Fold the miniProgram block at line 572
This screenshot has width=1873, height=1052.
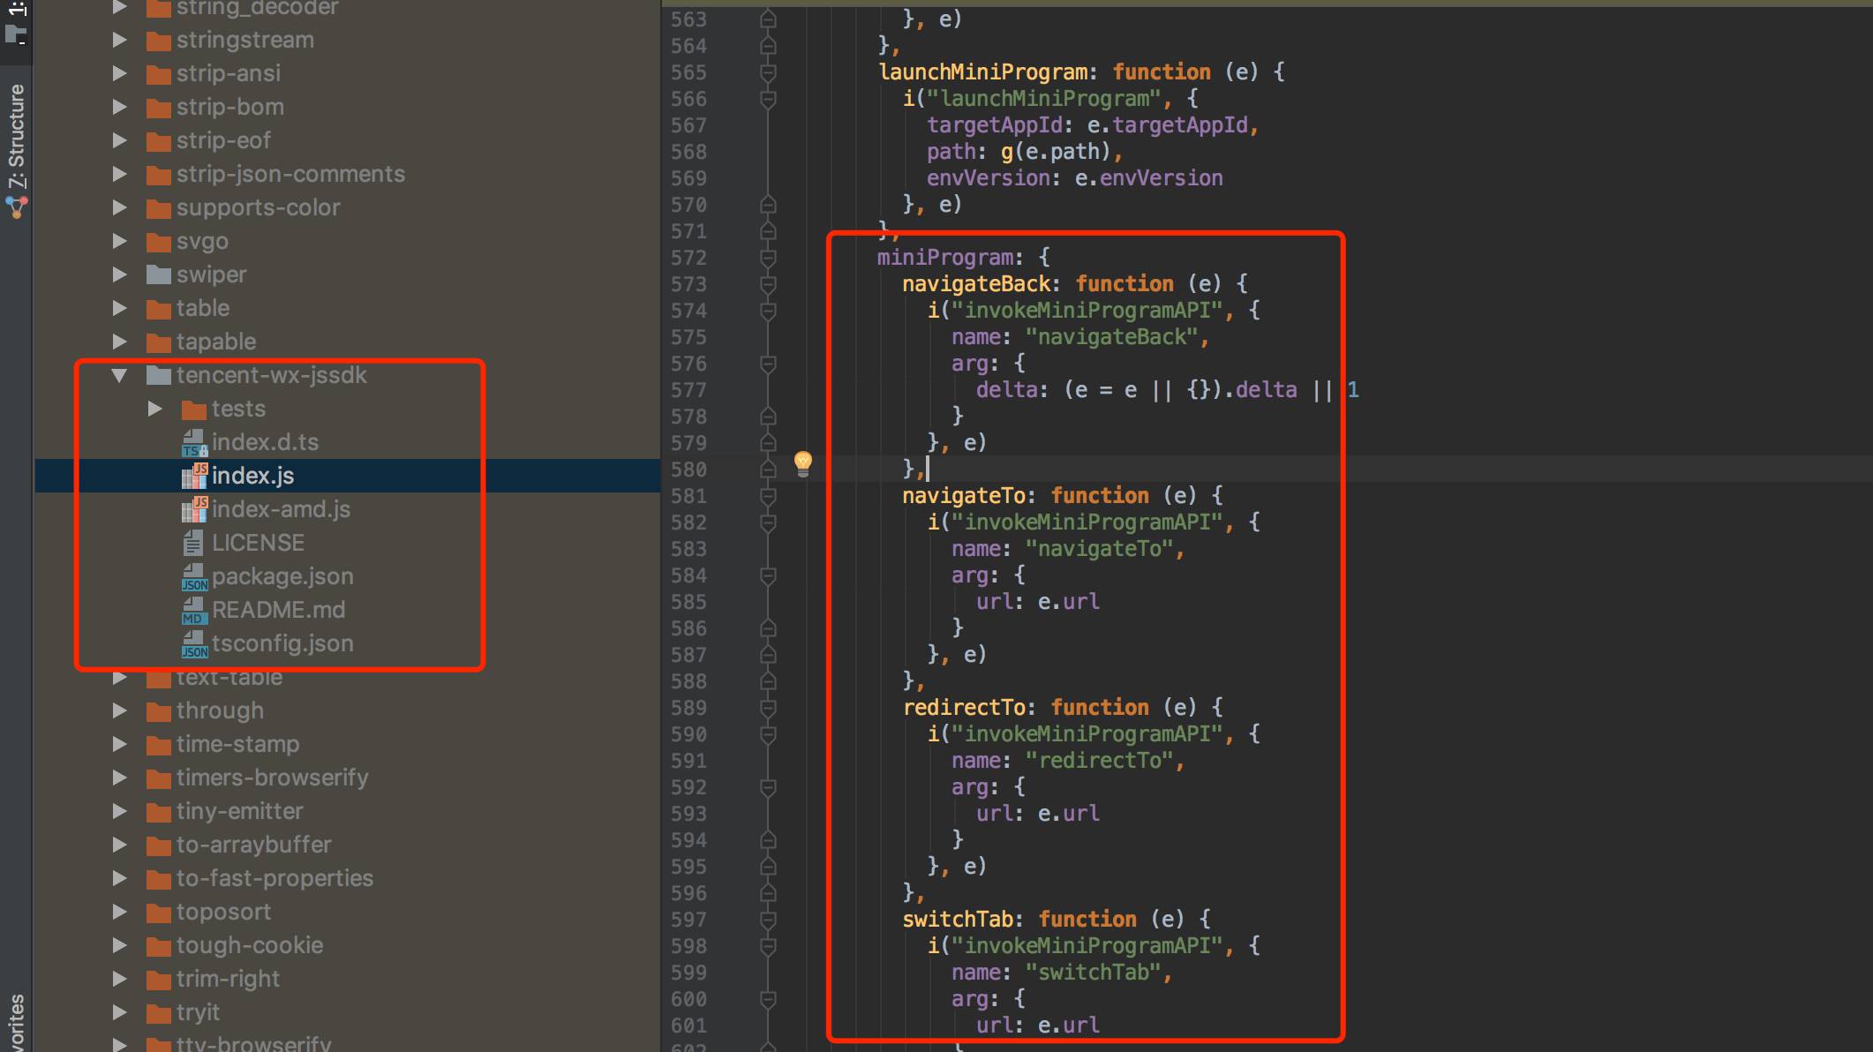[768, 258]
